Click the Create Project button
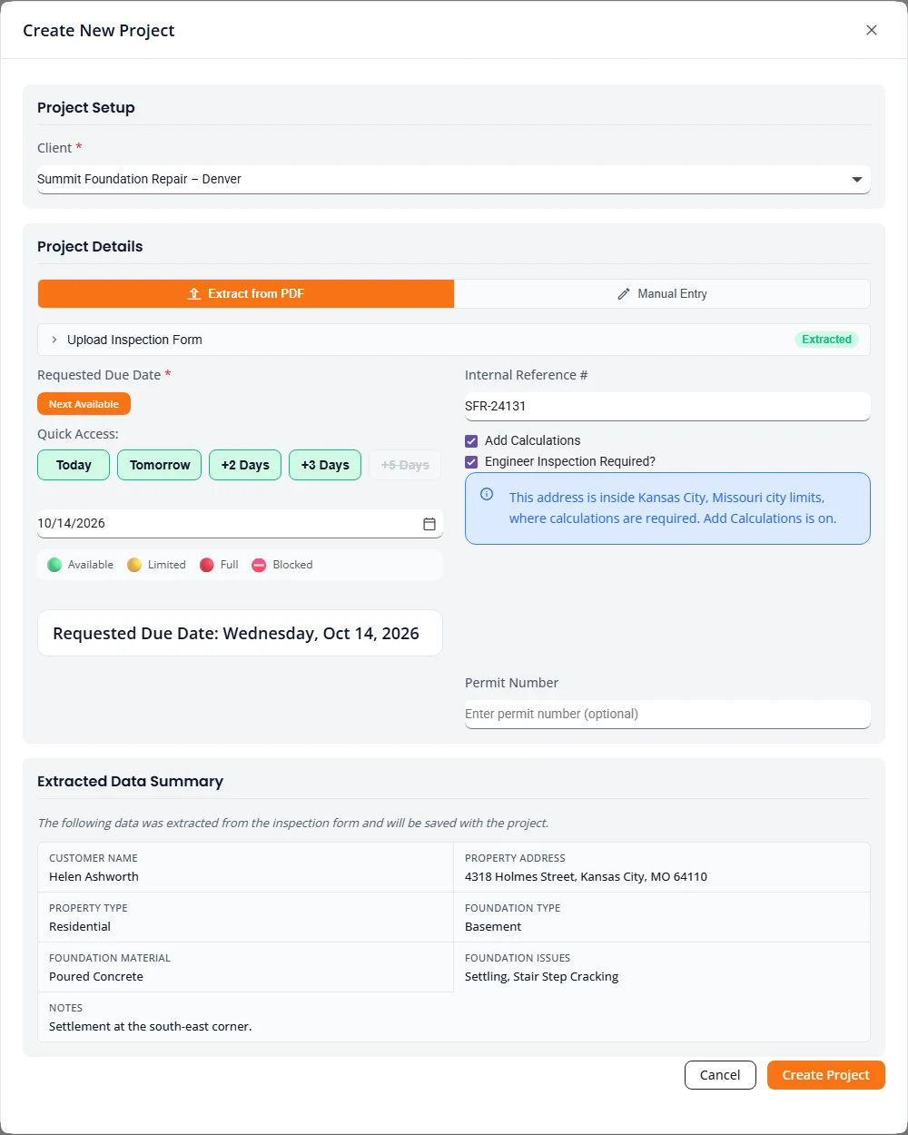The height and width of the screenshot is (1135, 908). [x=826, y=1075]
